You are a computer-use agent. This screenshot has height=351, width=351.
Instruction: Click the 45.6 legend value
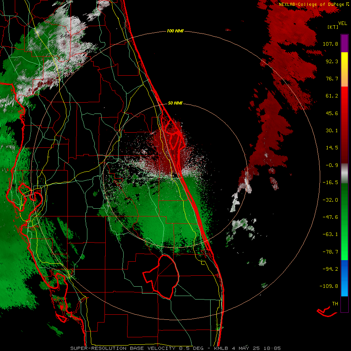(x=332, y=113)
